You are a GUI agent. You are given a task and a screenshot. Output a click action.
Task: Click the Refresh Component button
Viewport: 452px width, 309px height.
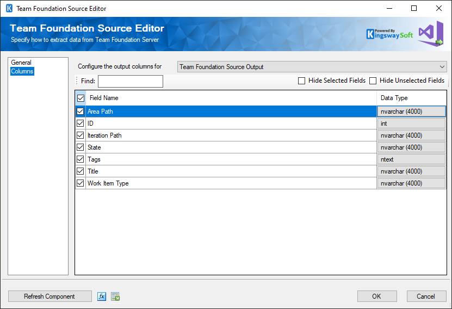click(x=50, y=296)
